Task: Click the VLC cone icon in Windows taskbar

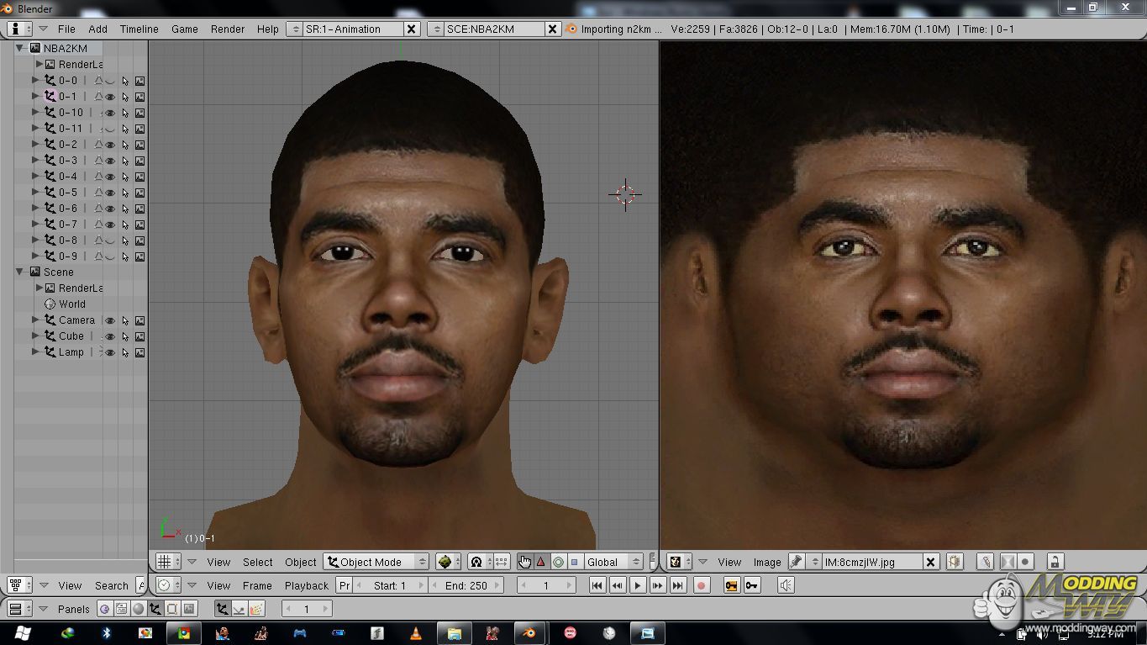Action: pos(415,633)
